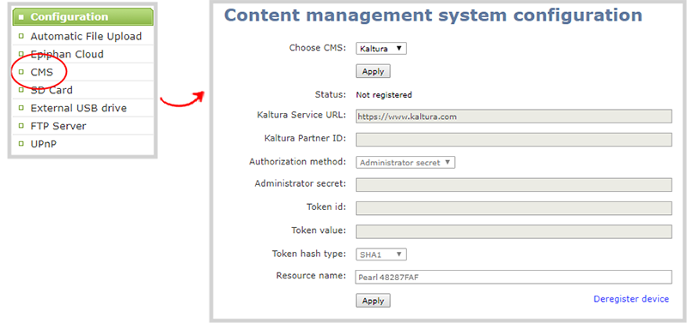Click the bullet icon beside External USB drive
Viewport: 687px width, 323px height.
(x=21, y=108)
